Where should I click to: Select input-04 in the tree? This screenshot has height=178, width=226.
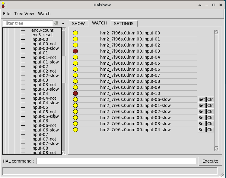pos(40,94)
